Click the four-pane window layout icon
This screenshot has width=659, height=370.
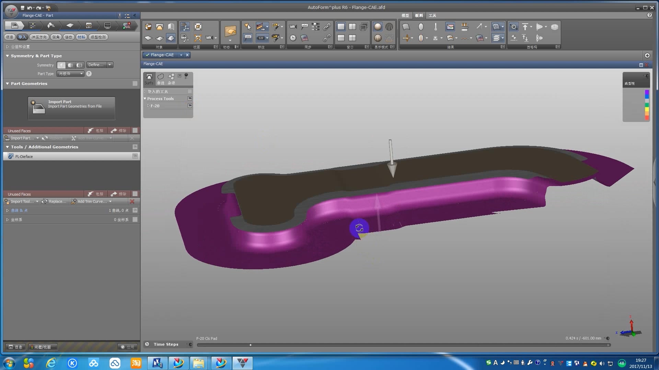tap(352, 38)
